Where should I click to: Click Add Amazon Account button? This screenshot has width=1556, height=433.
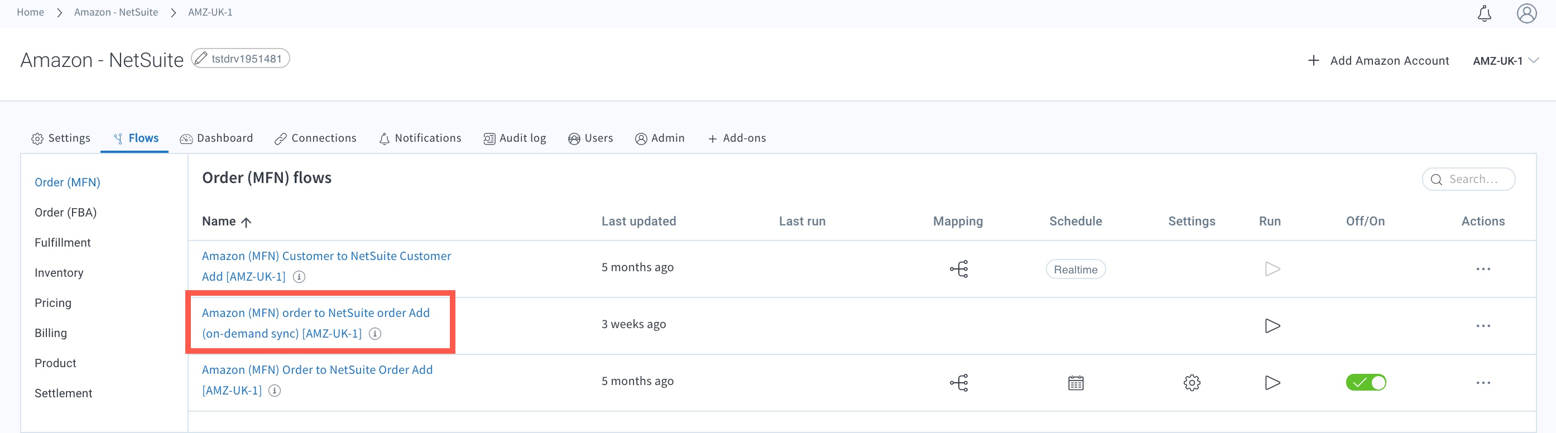[x=1378, y=60]
